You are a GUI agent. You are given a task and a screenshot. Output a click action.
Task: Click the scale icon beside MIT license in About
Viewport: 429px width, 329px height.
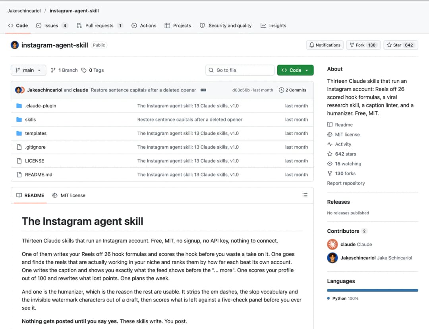(x=330, y=134)
